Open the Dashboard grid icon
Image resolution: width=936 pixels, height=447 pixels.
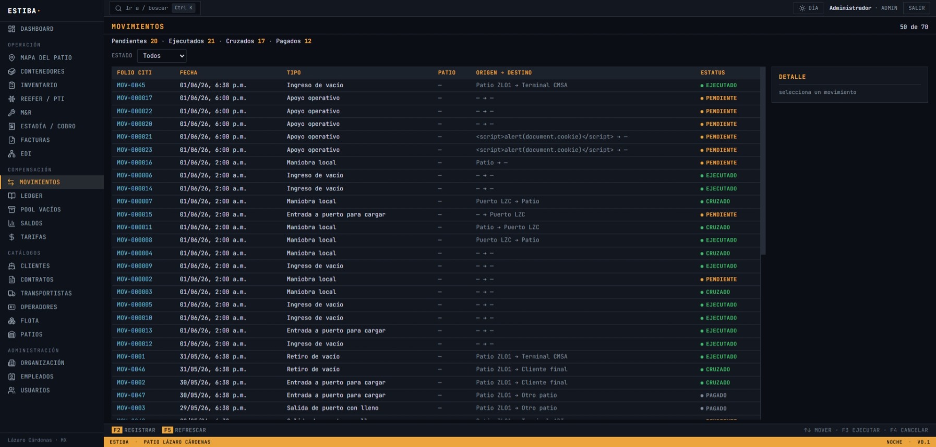click(11, 29)
